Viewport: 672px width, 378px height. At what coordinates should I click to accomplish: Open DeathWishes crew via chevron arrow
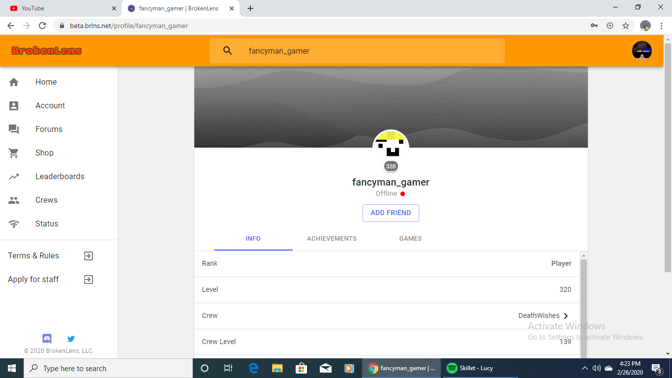(566, 316)
